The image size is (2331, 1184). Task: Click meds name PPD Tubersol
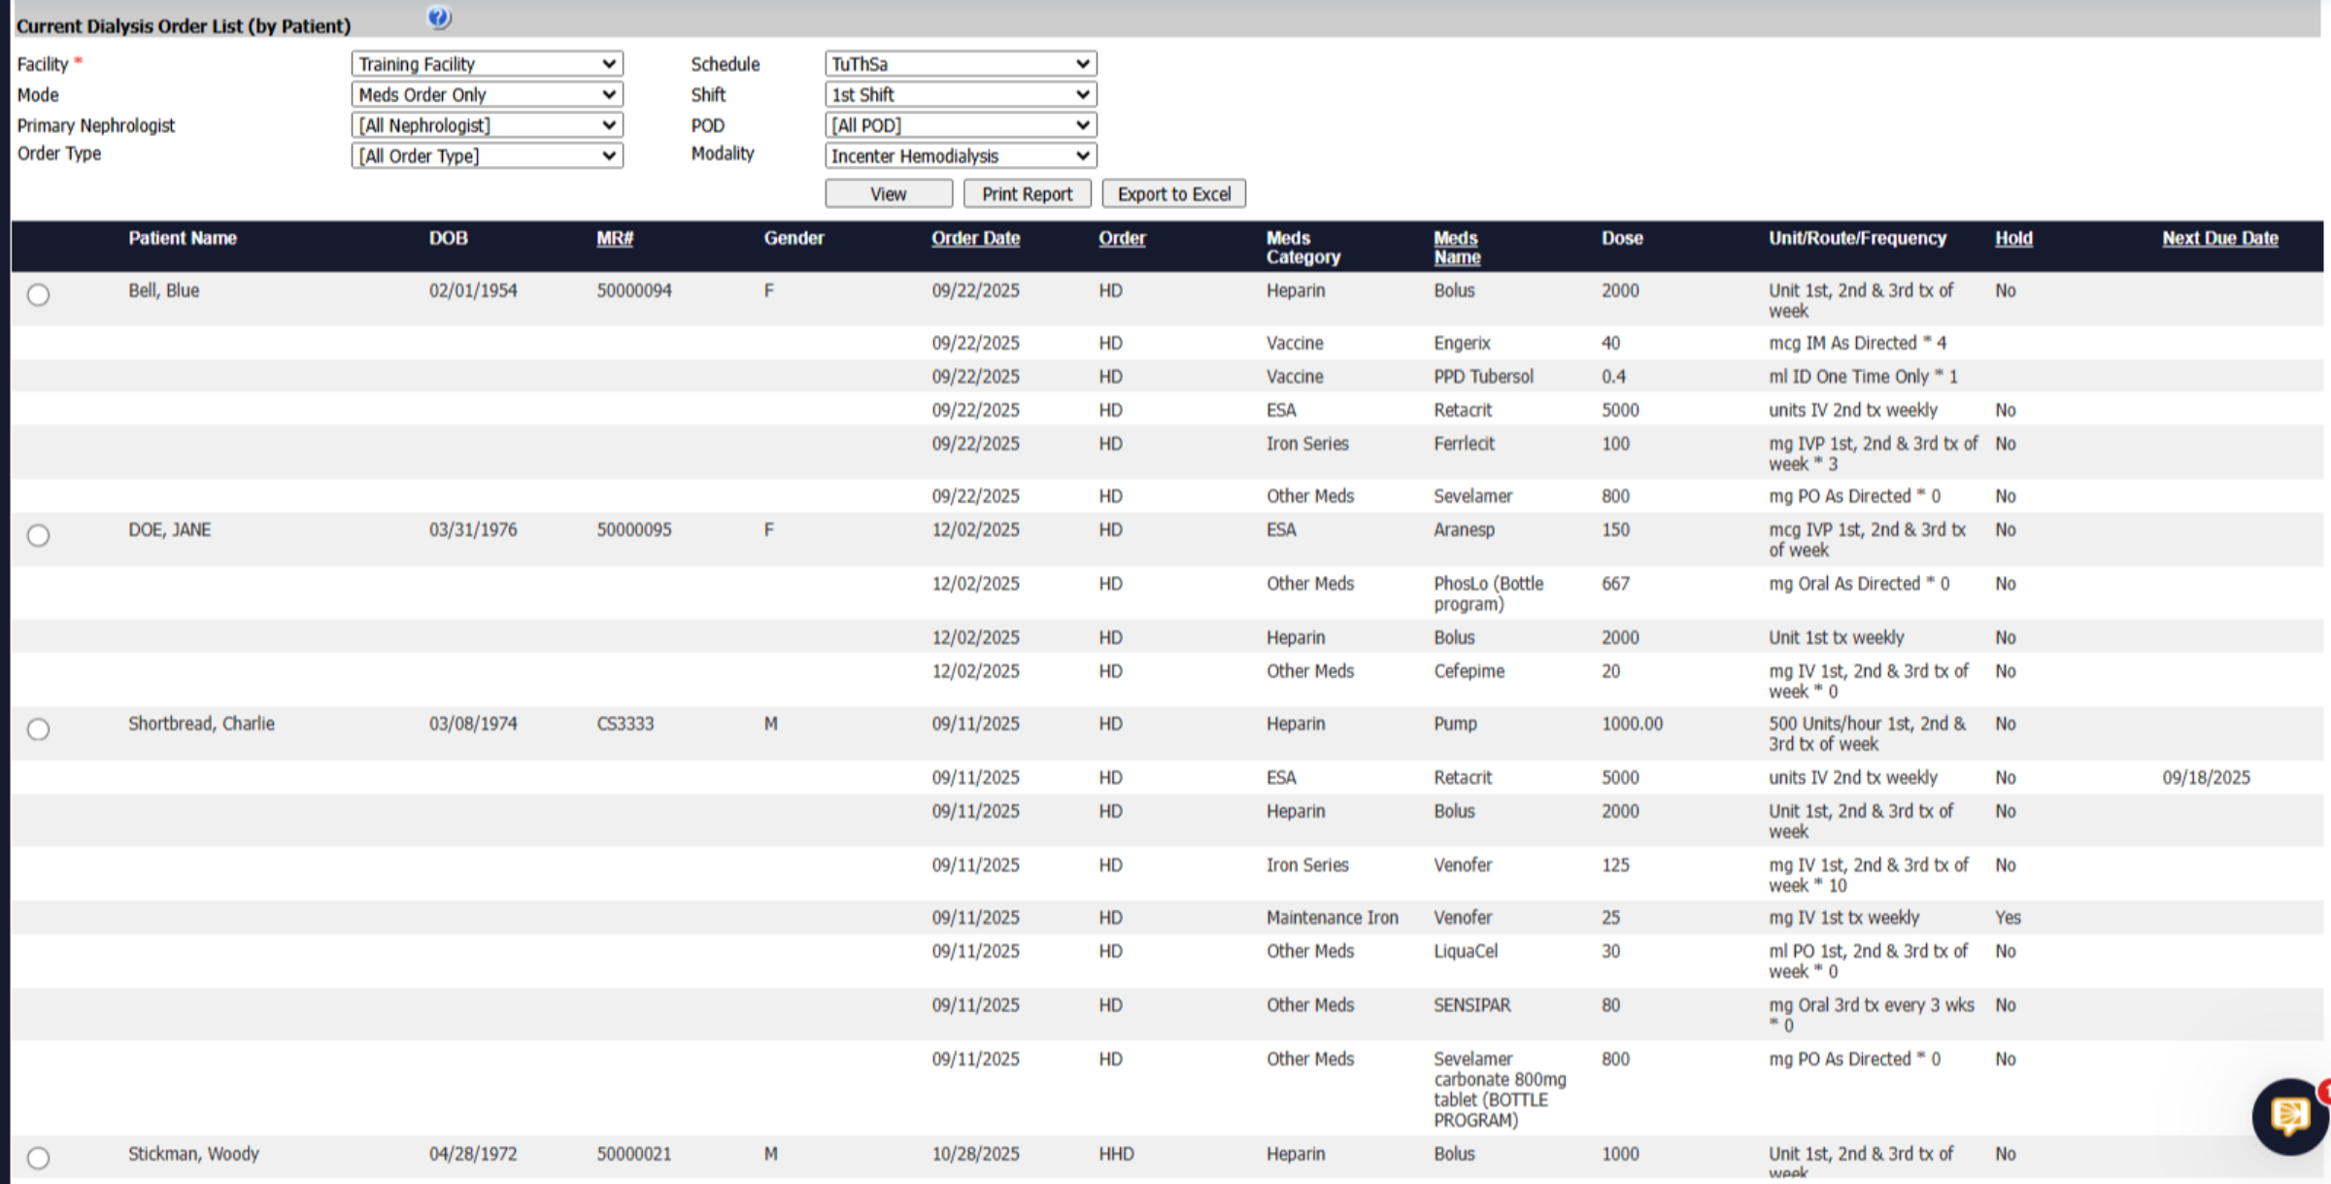1484,377
